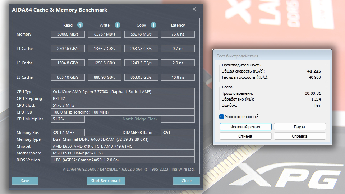Click the Copy column info icon
The height and width of the screenshot is (194, 345).
click(x=153, y=25)
